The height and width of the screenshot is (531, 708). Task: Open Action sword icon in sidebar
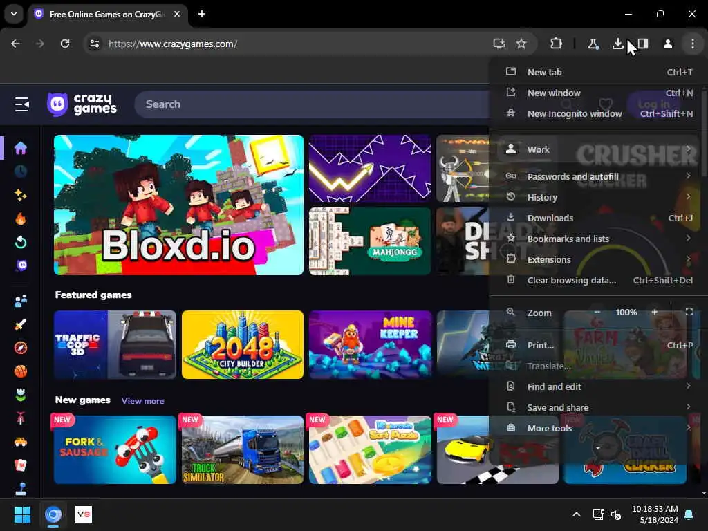[x=20, y=324]
